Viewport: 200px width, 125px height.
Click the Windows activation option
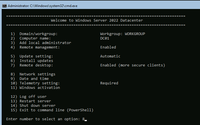(39, 88)
